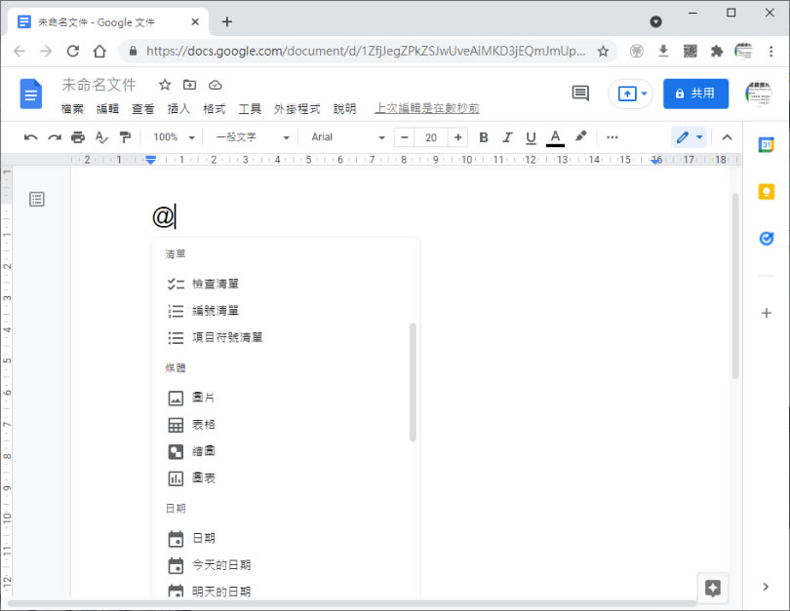The width and height of the screenshot is (790, 611).
Task: Choose 表格 from the @ menu
Action: pyautogui.click(x=204, y=425)
